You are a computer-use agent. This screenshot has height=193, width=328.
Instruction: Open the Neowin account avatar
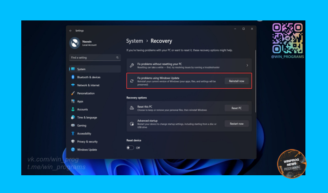pos(74,43)
